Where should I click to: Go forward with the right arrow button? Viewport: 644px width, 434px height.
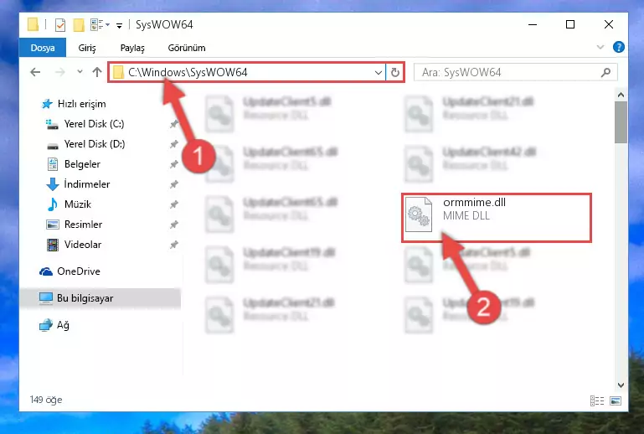(x=60, y=72)
